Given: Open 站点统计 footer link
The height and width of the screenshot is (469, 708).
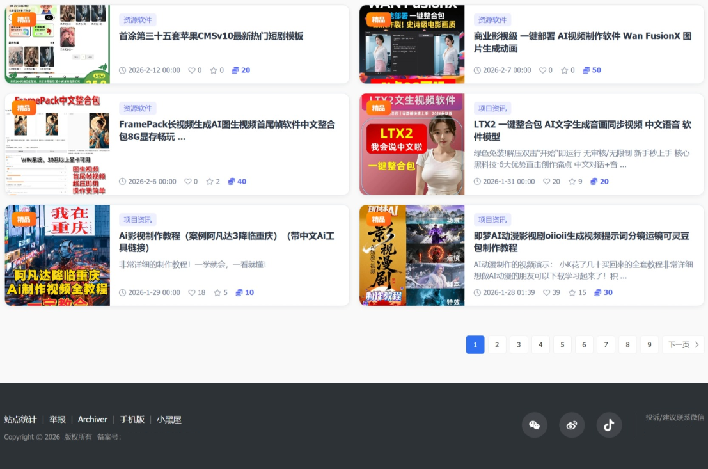Looking at the screenshot, I should coord(20,420).
